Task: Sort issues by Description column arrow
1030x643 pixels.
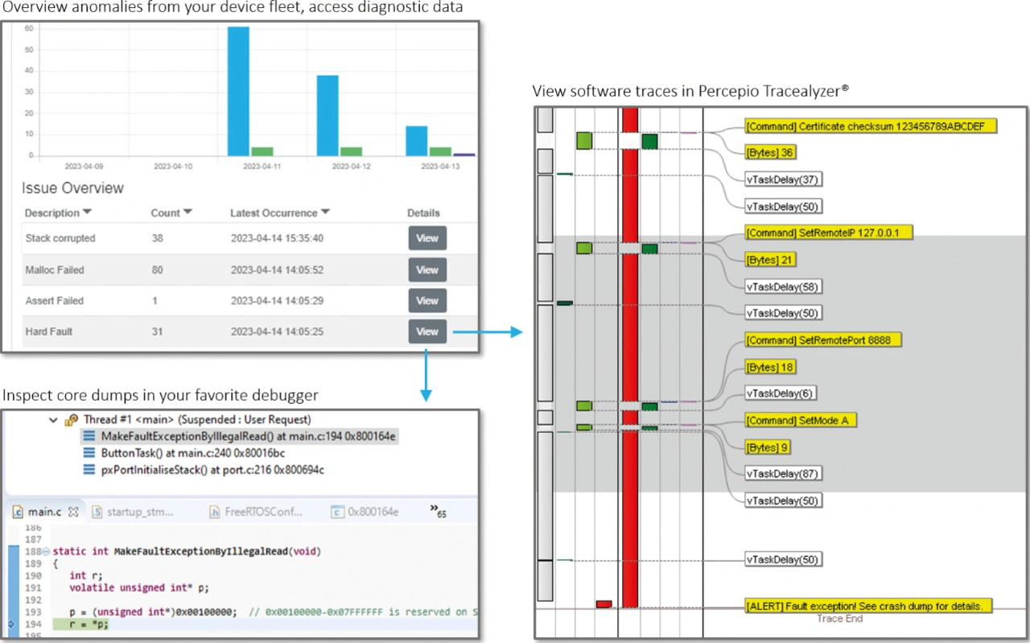Action: [88, 212]
